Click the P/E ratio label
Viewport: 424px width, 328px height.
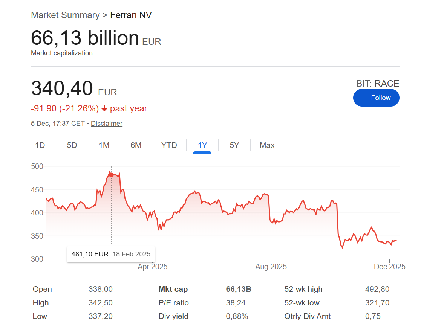pyautogui.click(x=174, y=303)
